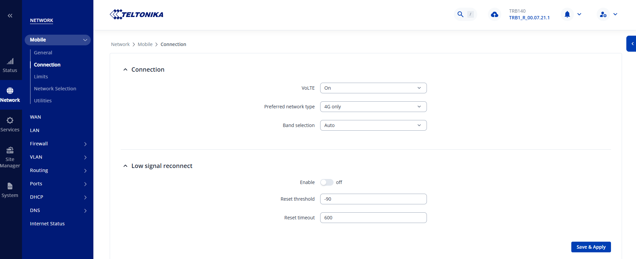Click the search magnifier icon
Screen dimensions: 636x259
point(460,14)
